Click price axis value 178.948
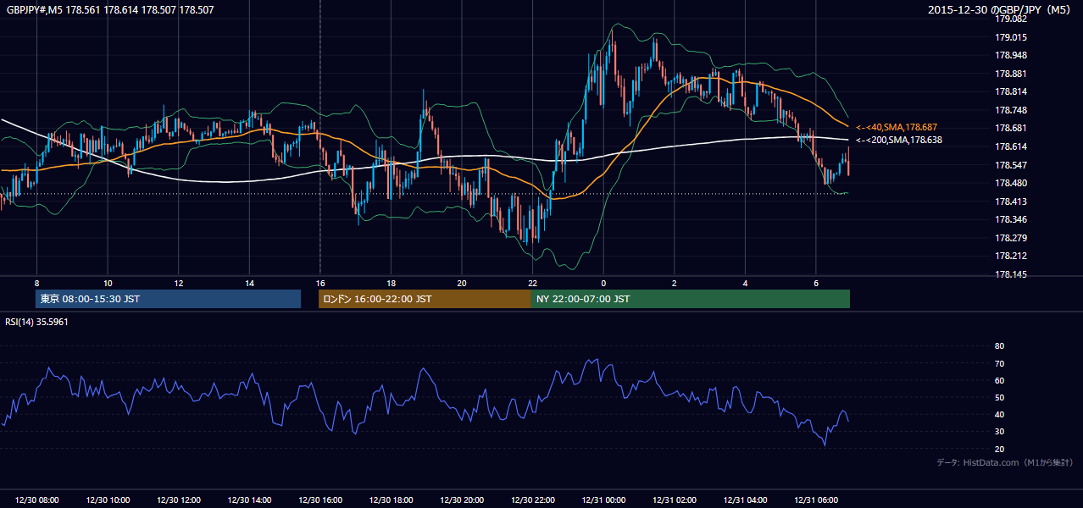 (x=1011, y=55)
